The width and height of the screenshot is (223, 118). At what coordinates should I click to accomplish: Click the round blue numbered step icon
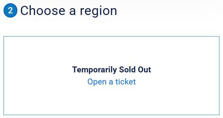(x=10, y=10)
